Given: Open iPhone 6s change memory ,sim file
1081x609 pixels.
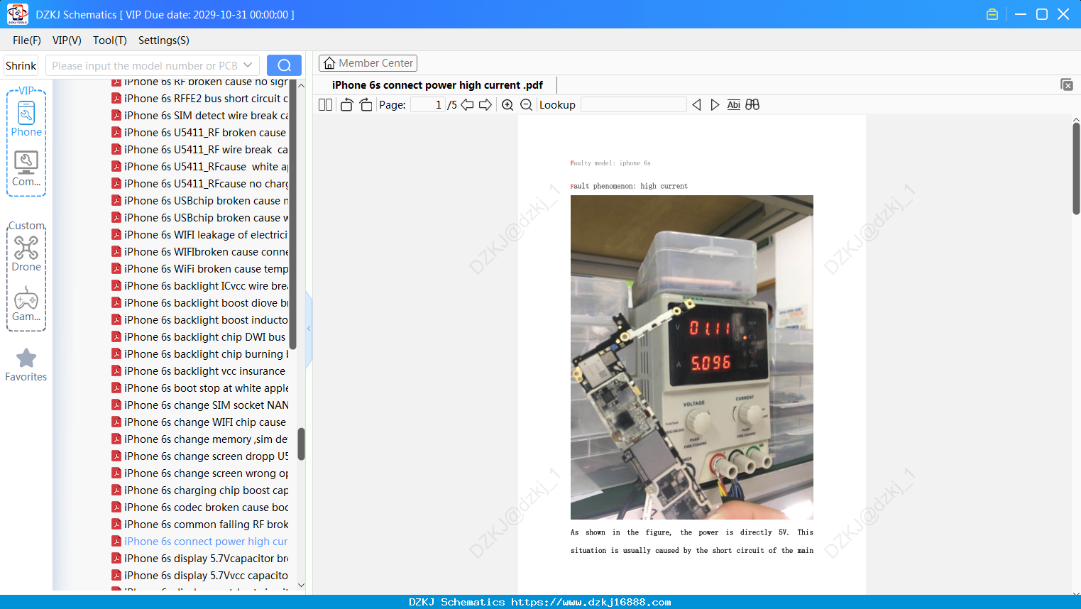Looking at the screenshot, I should pyautogui.click(x=206, y=439).
